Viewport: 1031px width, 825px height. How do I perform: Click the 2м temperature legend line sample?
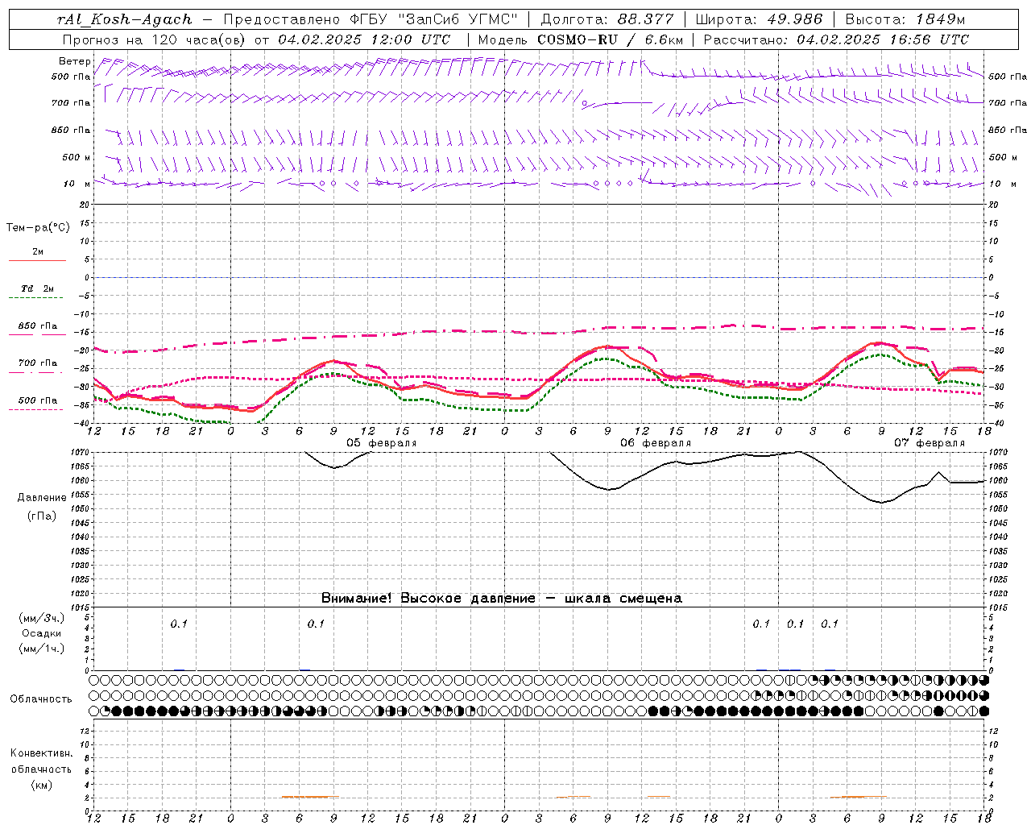[x=37, y=261]
